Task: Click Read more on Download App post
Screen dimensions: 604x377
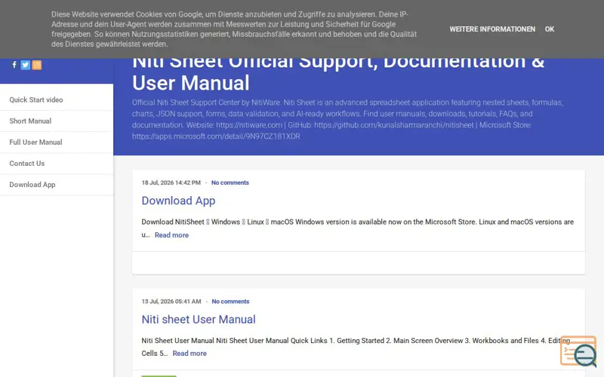Action: click(172, 235)
